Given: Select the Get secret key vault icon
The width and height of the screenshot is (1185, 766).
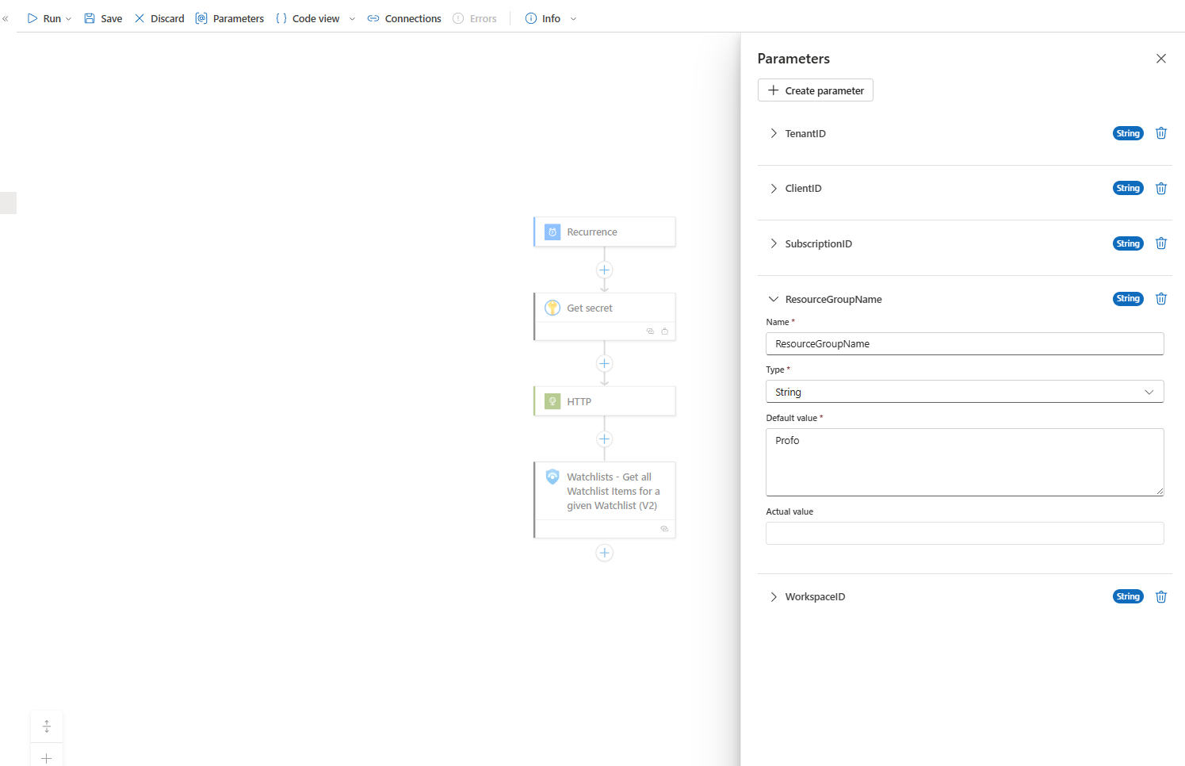Looking at the screenshot, I should (x=552, y=308).
